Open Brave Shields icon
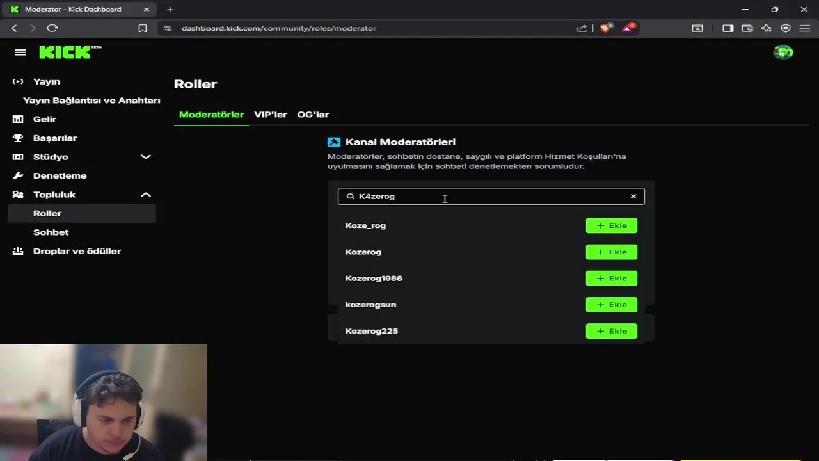This screenshot has width=819, height=461. pos(605,28)
